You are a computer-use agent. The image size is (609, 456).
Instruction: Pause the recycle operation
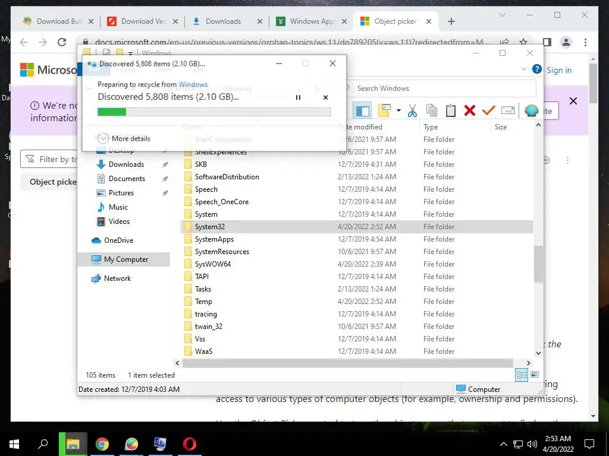point(298,97)
